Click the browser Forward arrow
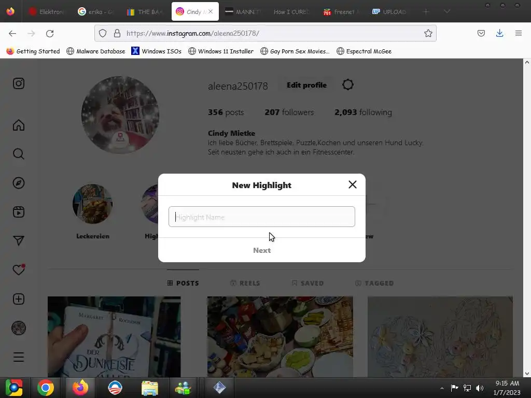This screenshot has width=531, height=398. coord(31,33)
